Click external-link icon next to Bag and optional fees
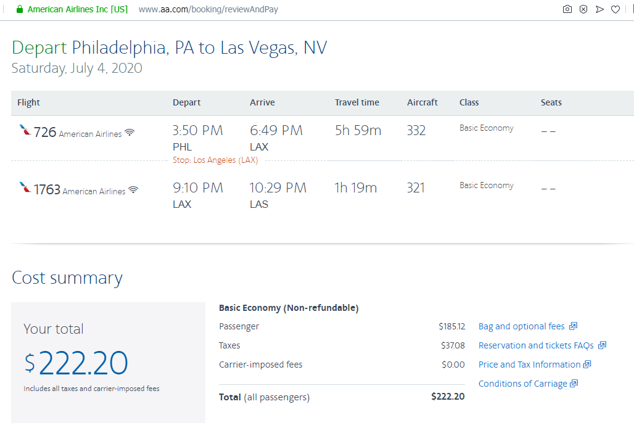 (573, 326)
